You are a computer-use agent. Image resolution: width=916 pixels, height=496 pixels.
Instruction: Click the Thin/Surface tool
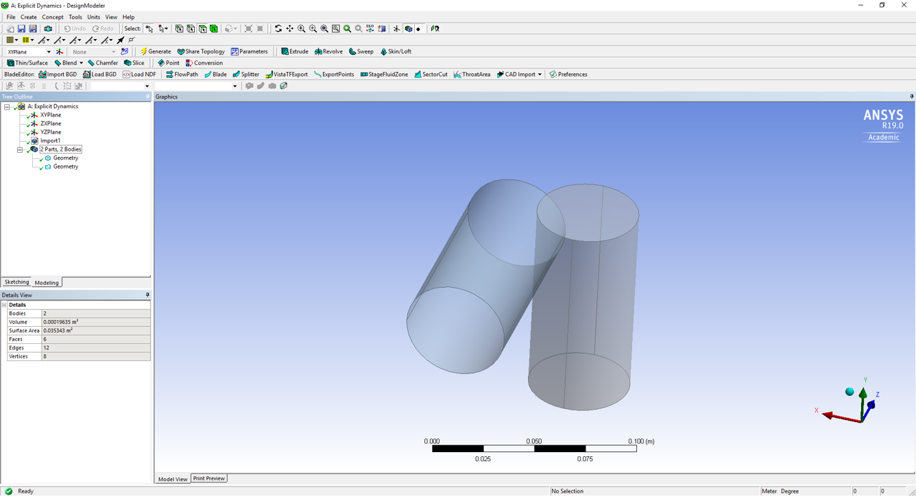point(27,63)
